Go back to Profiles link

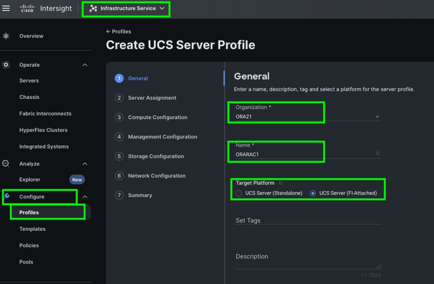coord(118,31)
